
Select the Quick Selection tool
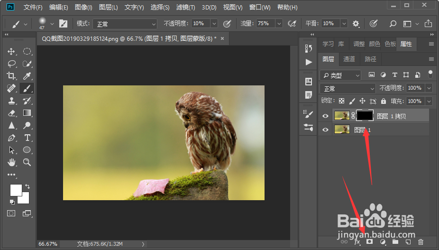27,64
